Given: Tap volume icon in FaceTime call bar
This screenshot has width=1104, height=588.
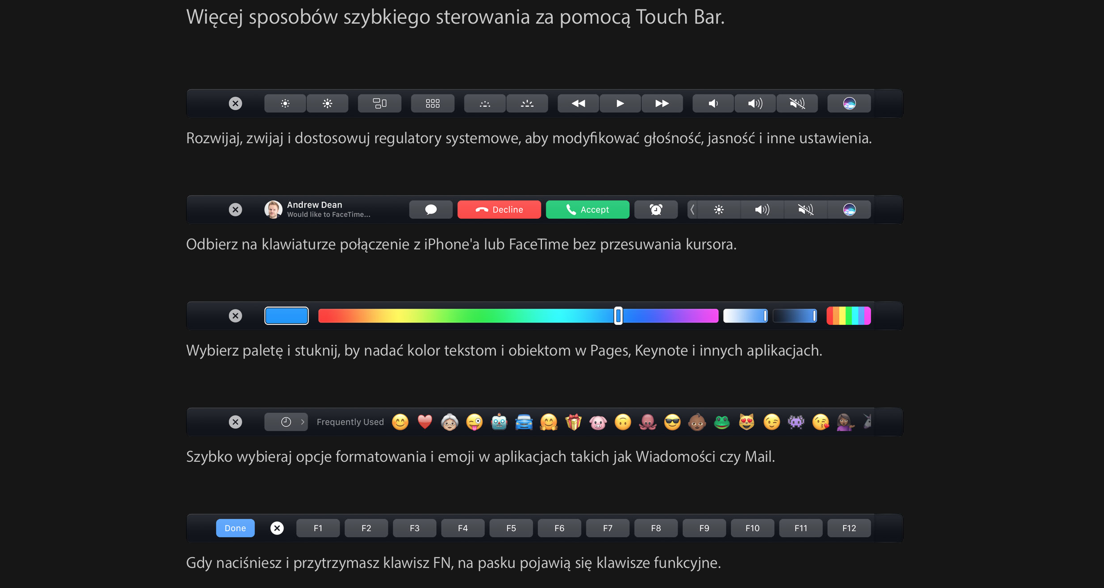Looking at the screenshot, I should pos(762,210).
